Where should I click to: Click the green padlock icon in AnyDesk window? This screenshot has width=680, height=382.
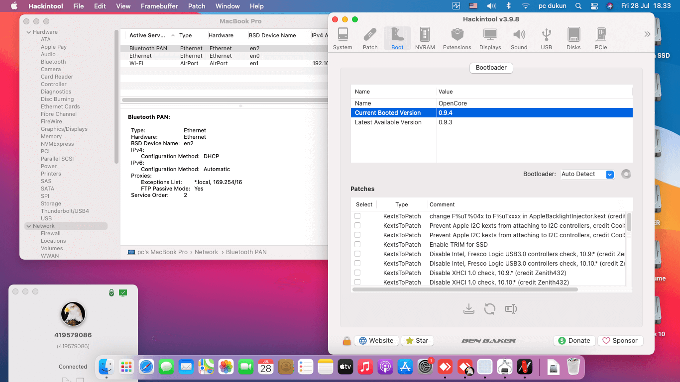tap(112, 293)
